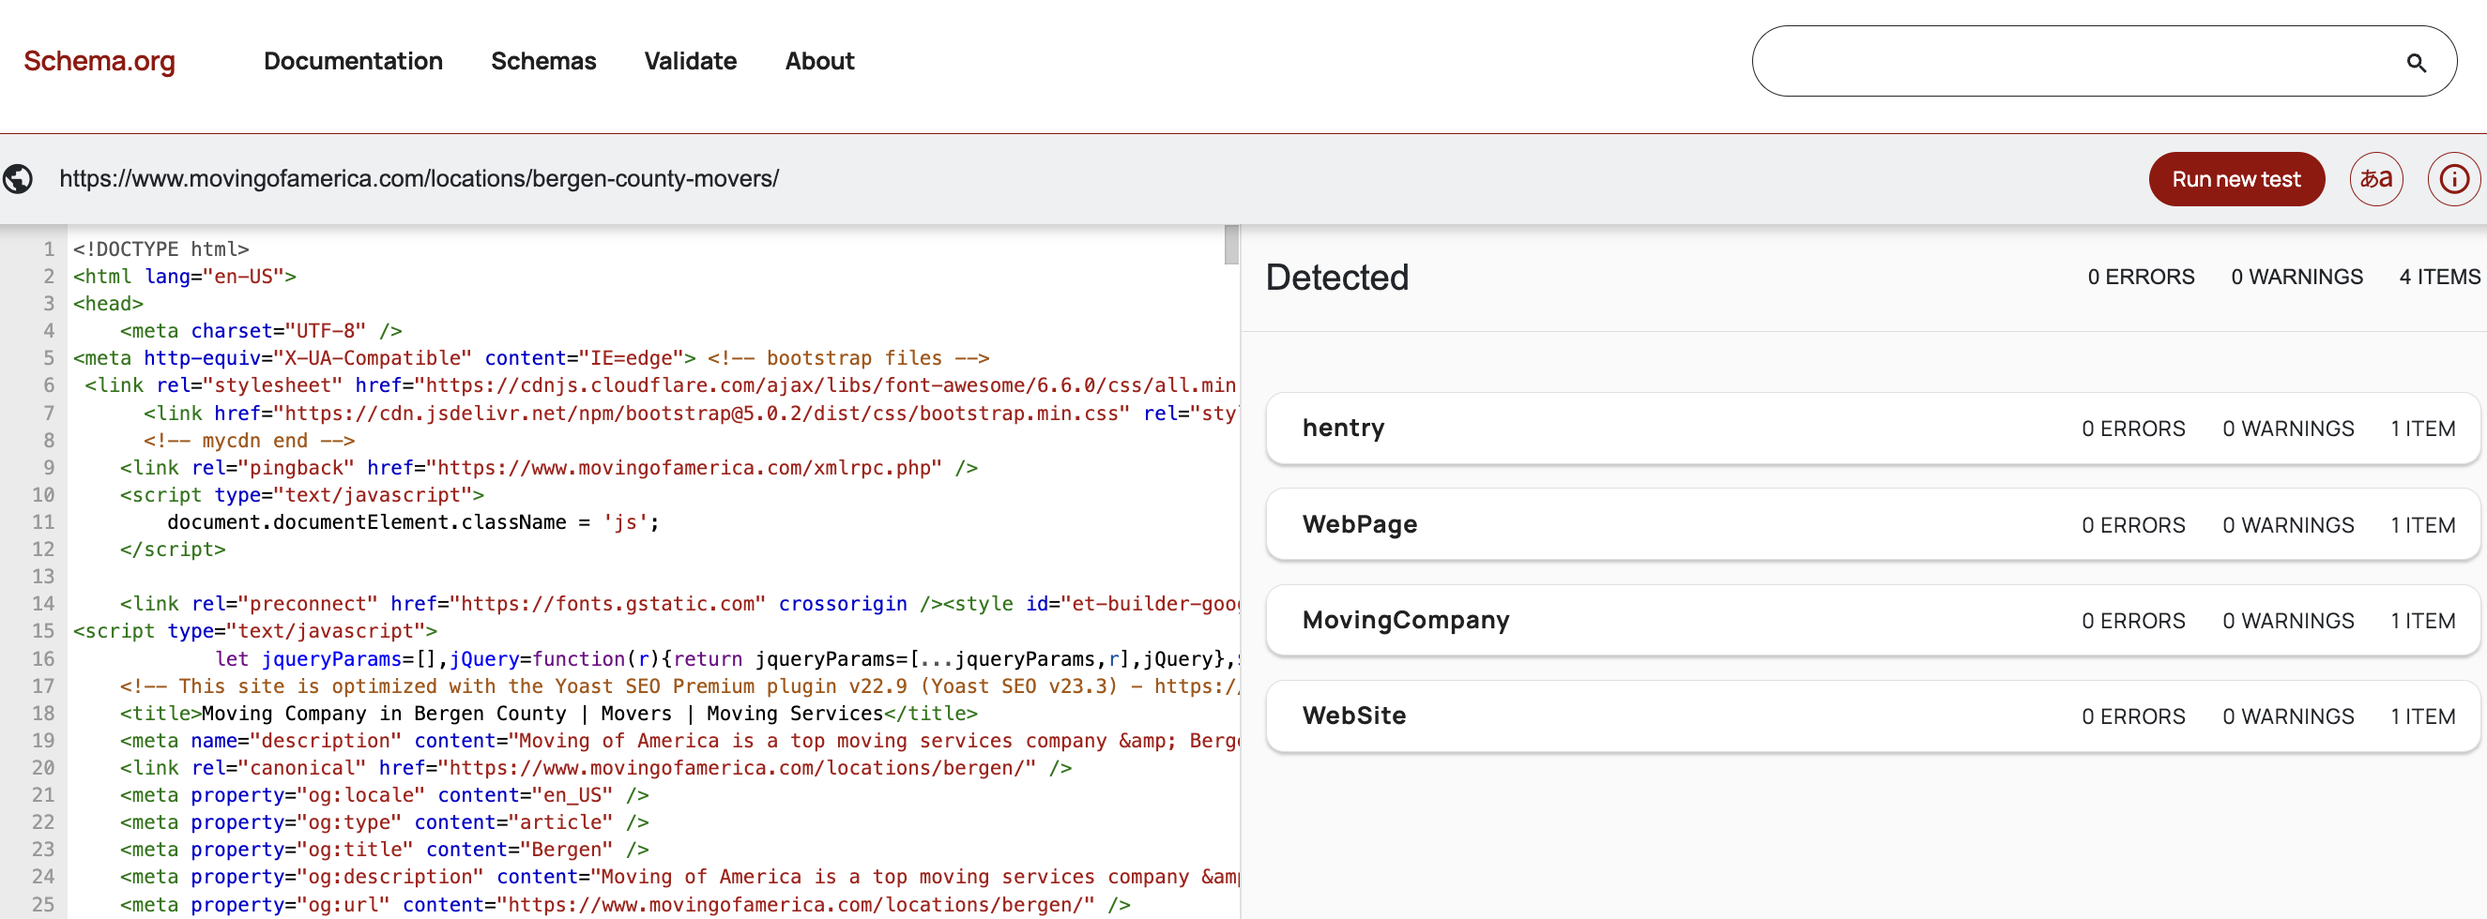
Task: Click line number 13 in gutter
Action: 43,577
